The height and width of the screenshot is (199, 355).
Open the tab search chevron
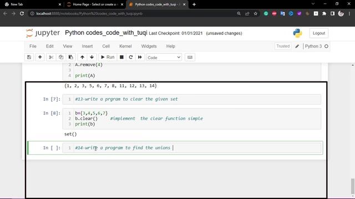click(x=313, y=4)
